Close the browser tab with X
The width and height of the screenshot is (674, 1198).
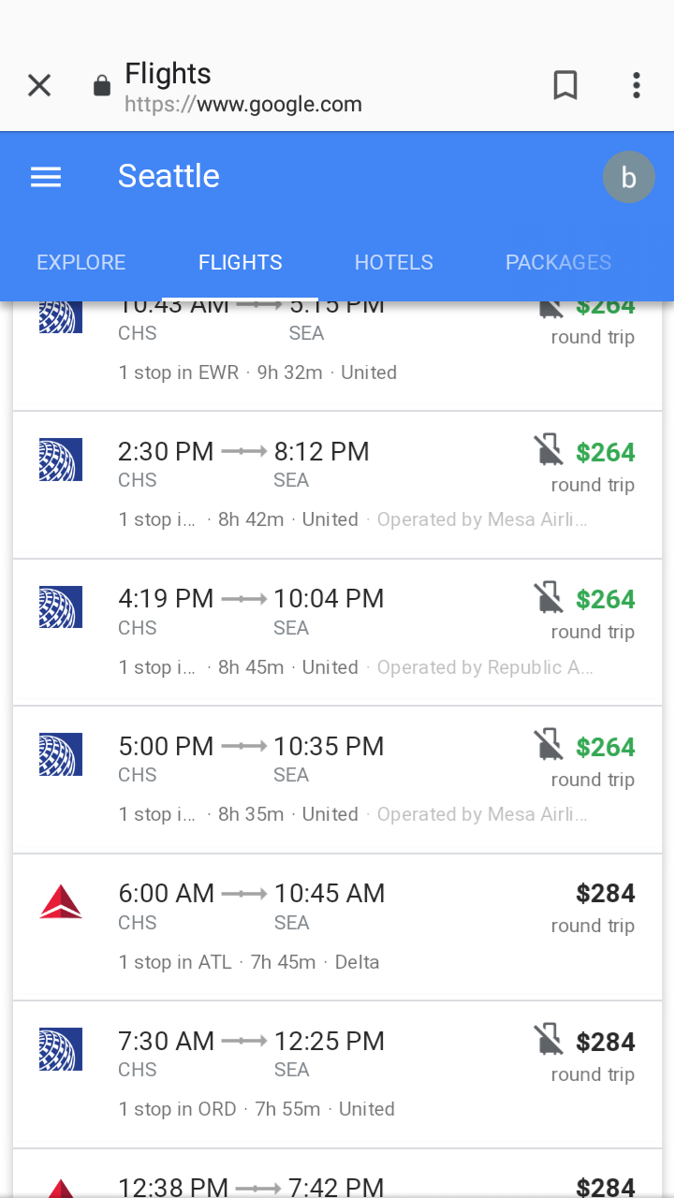click(x=39, y=86)
